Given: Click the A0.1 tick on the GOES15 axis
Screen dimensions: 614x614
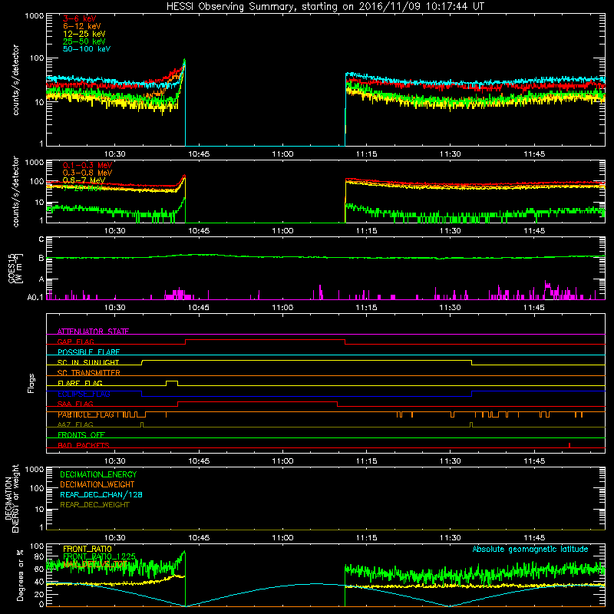Looking at the screenshot, I should (35, 297).
